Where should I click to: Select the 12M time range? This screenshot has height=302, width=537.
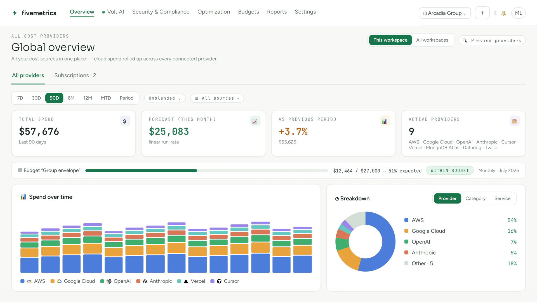(x=88, y=98)
